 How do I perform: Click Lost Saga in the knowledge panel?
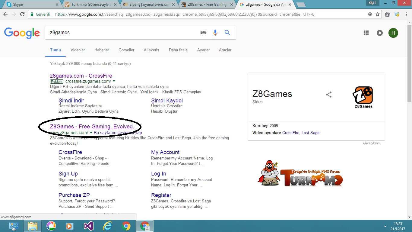pyautogui.click(x=310, y=133)
